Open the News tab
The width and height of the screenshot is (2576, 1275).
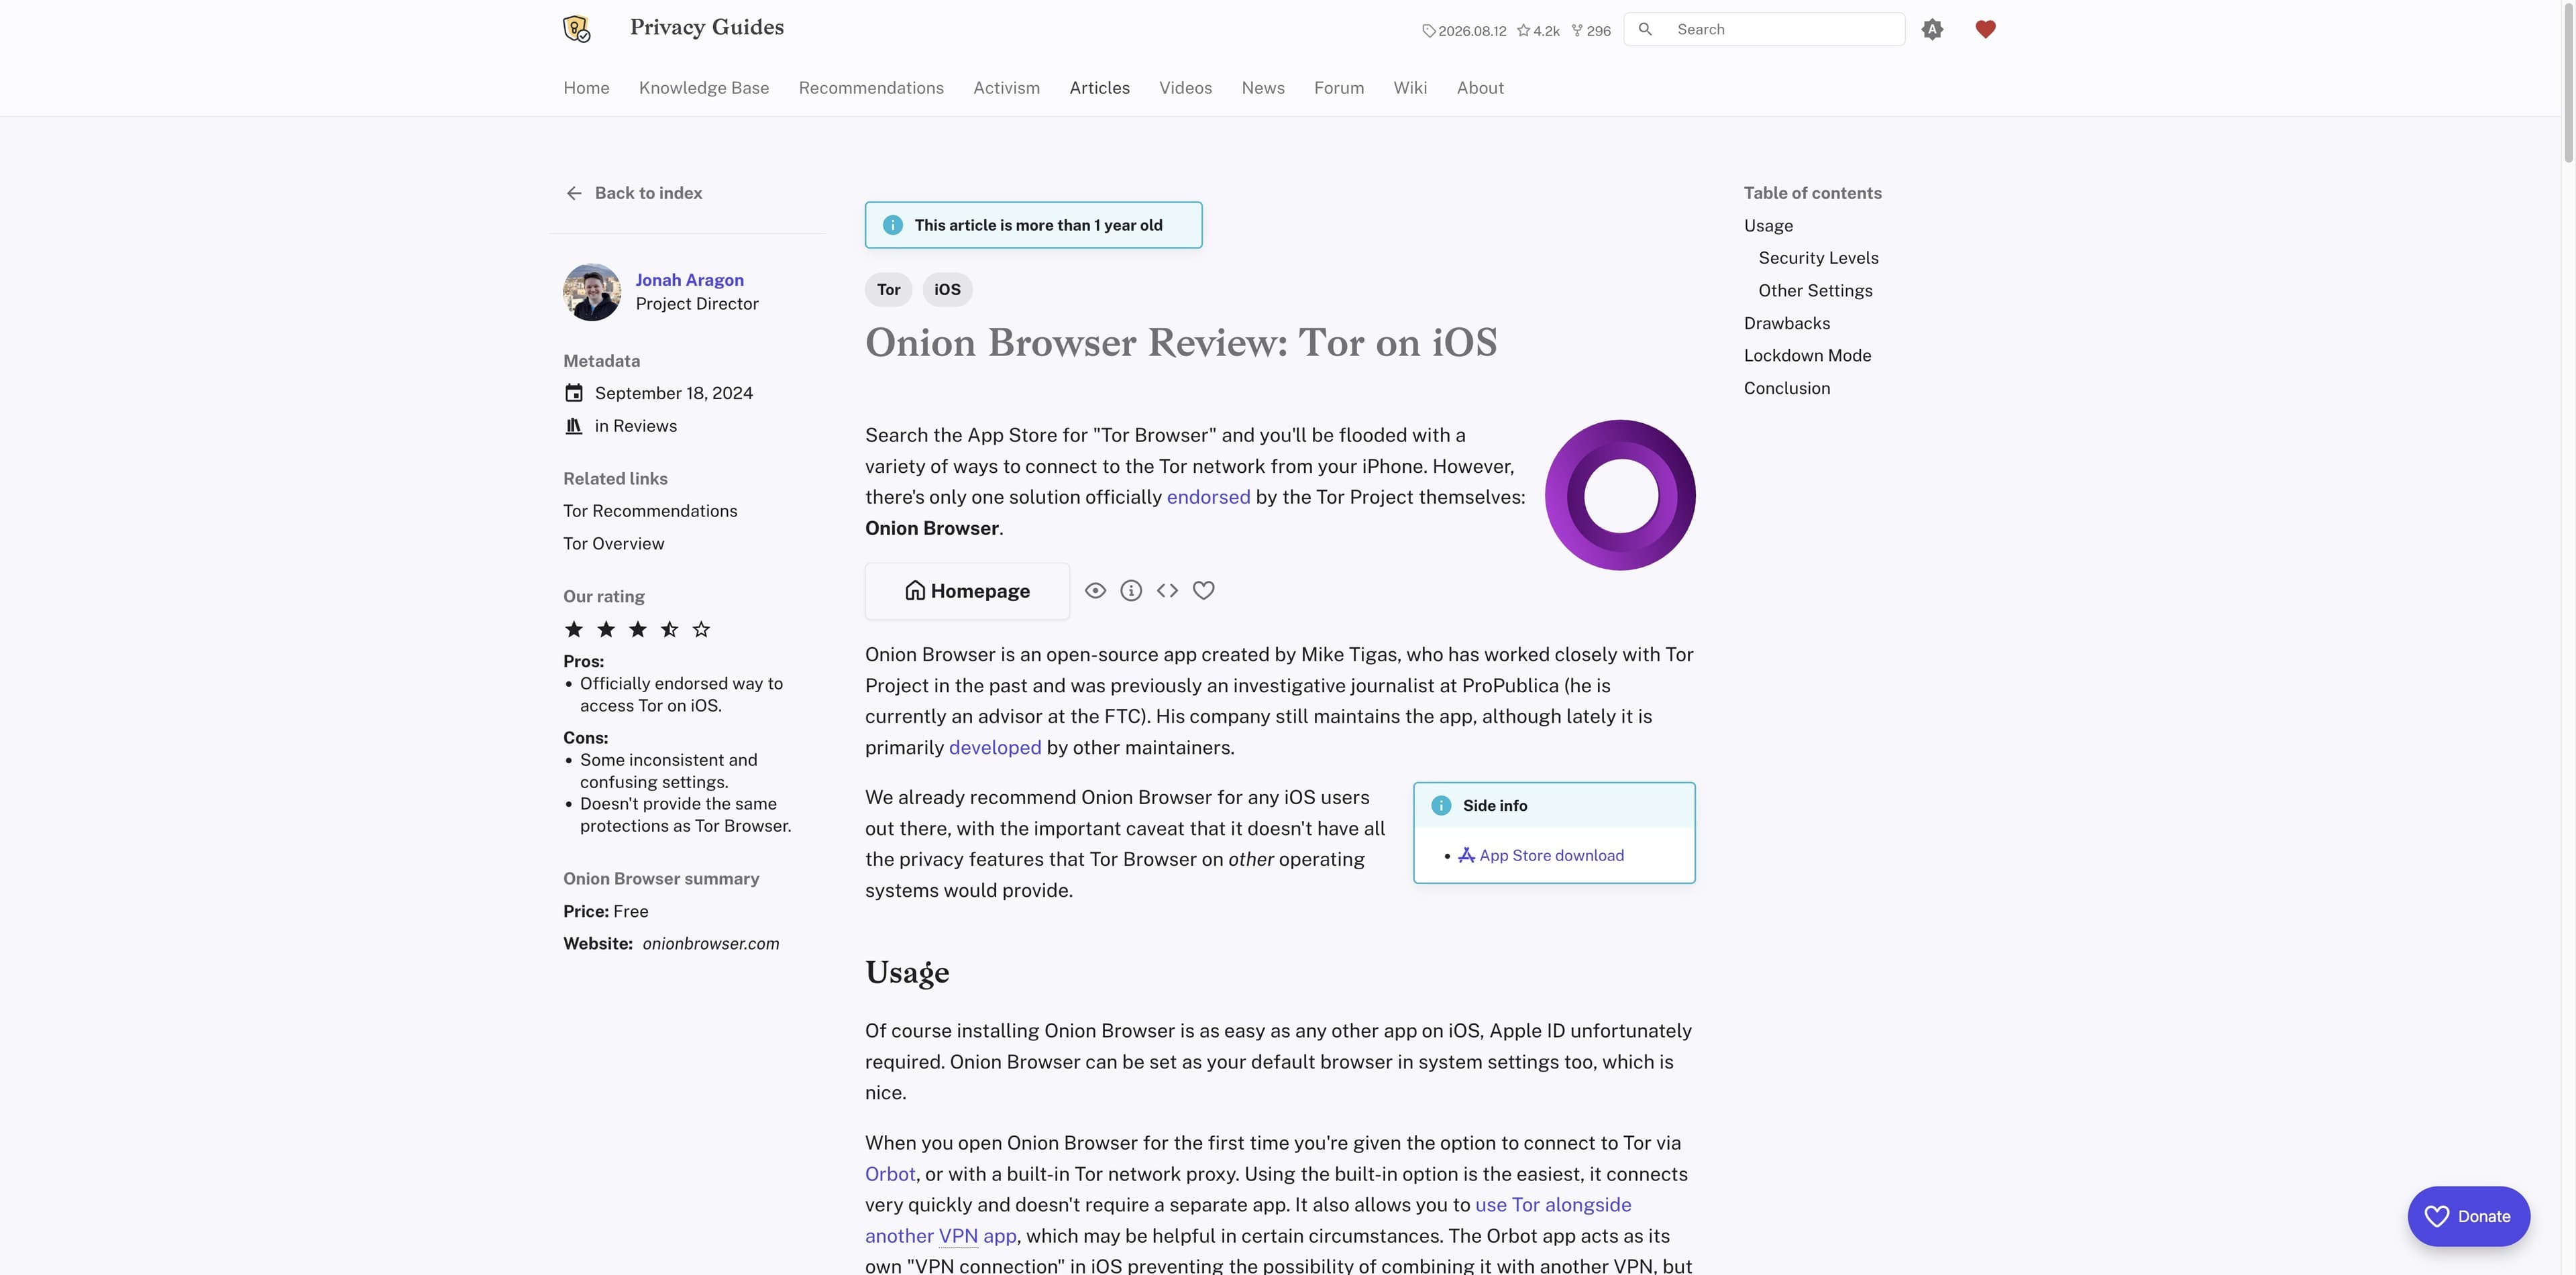1263,88
